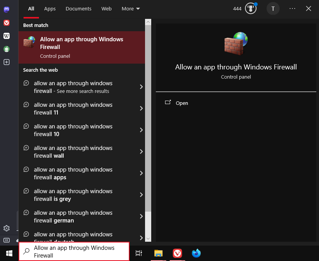319x261 pixels.
Task: Expand the More search filter dropdown
Action: pyautogui.click(x=130, y=8)
